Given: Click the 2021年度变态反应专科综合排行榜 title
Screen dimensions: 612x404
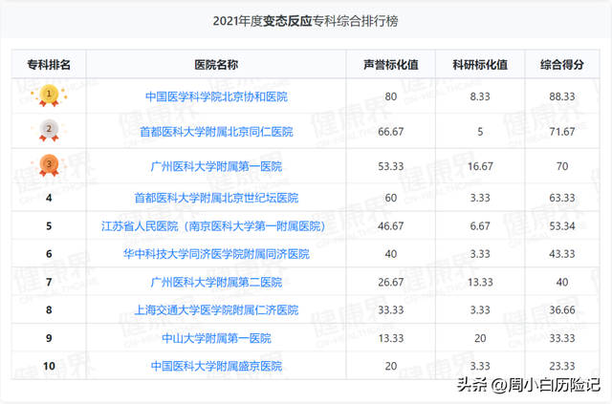Looking at the screenshot, I should pyautogui.click(x=306, y=21).
